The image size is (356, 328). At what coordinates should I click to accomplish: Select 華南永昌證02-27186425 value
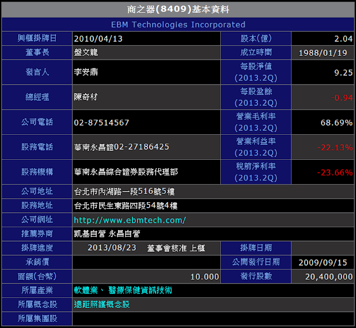(121, 147)
